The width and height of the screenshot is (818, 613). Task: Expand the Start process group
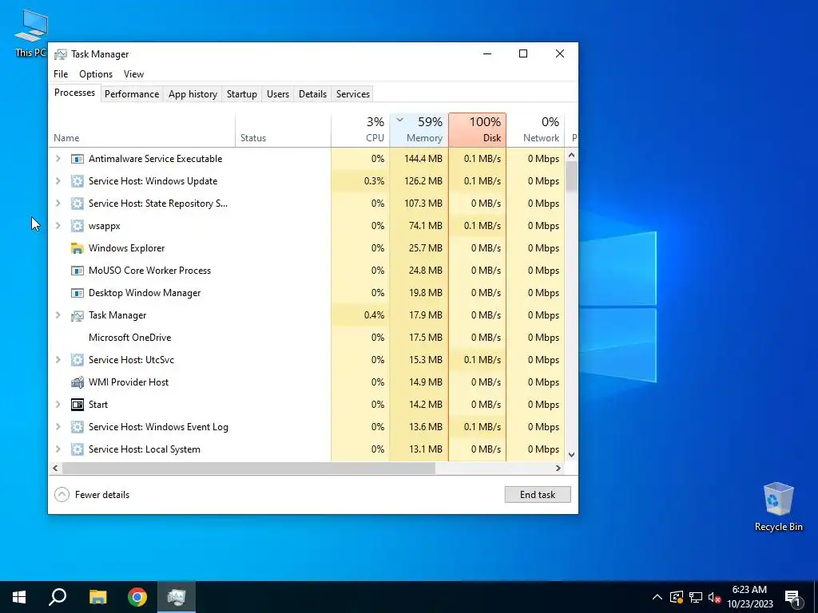click(x=58, y=405)
